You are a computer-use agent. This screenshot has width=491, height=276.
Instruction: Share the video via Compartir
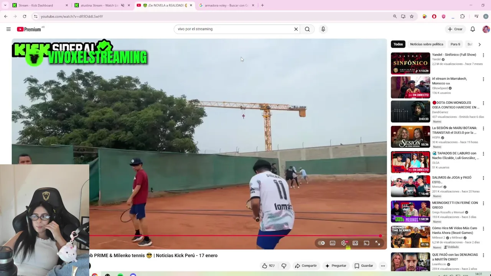tap(306, 266)
